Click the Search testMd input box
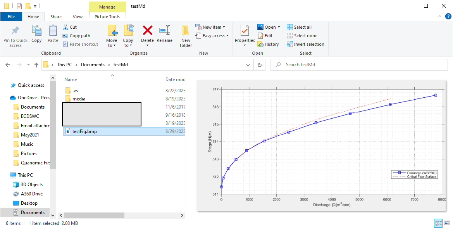453x228 pixels. (x=360, y=65)
